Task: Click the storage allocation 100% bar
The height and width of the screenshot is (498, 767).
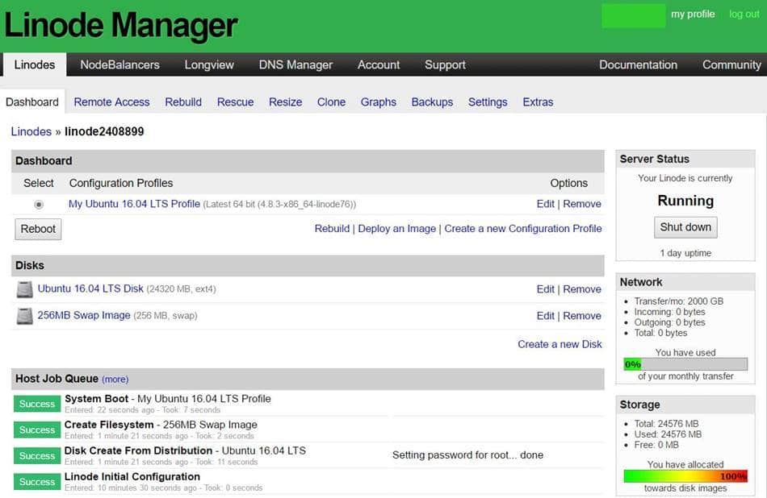Action: tap(685, 476)
